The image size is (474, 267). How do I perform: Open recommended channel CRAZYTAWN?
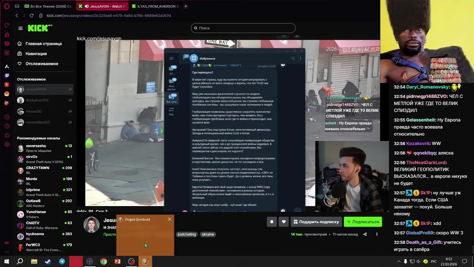tap(44, 170)
